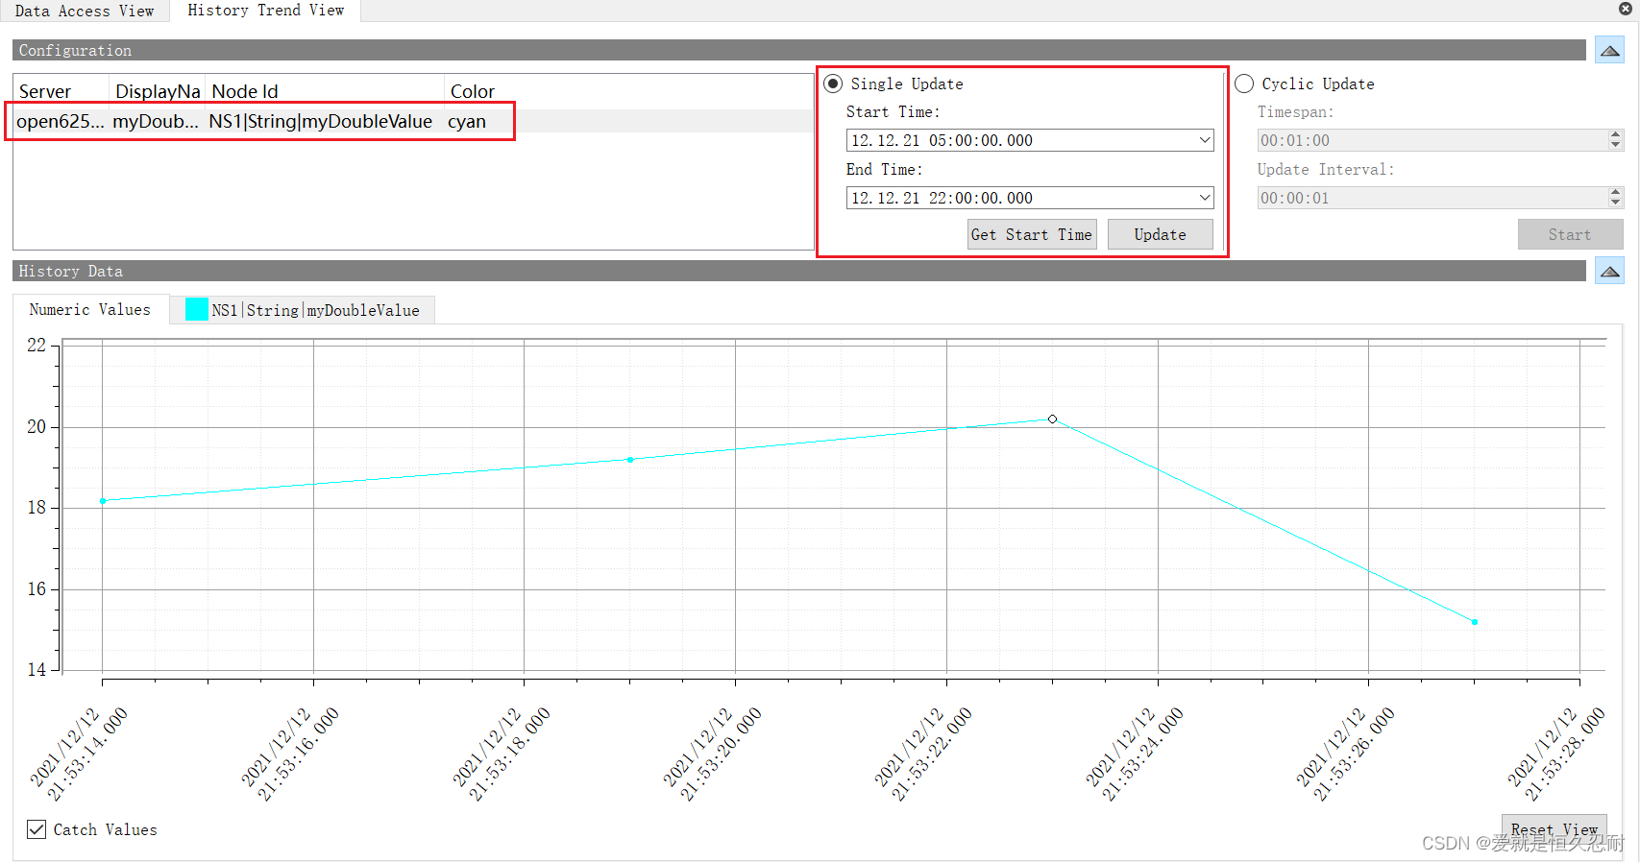The width and height of the screenshot is (1640, 862).
Task: Click the data point near value 19
Action: pos(630,460)
